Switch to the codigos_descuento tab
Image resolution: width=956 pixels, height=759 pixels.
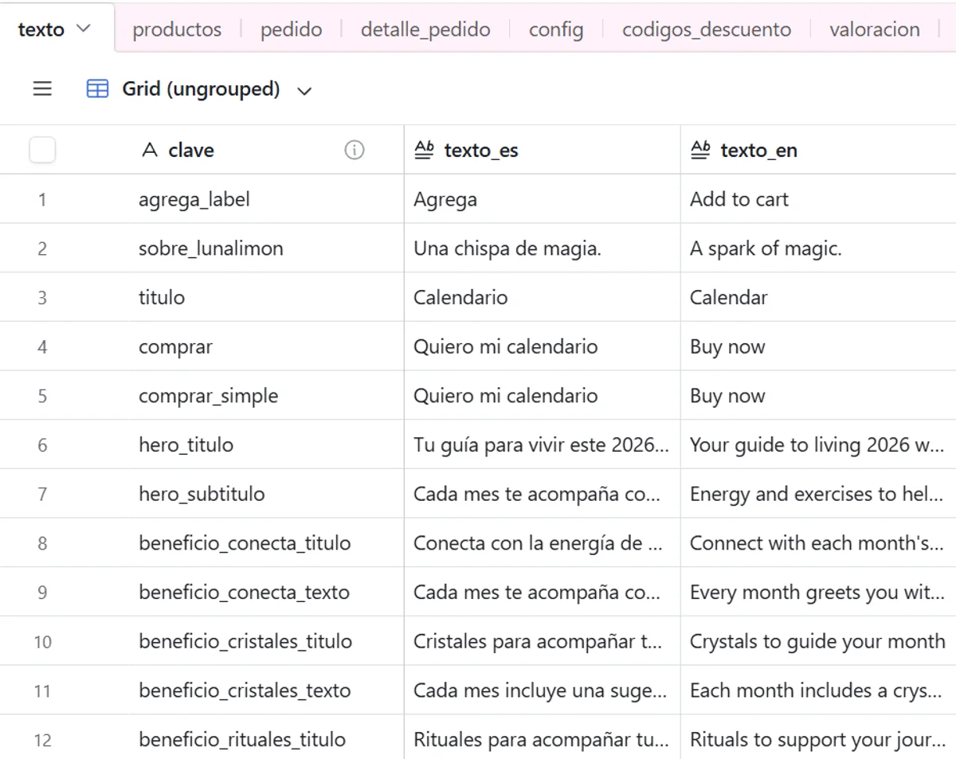coord(706,29)
